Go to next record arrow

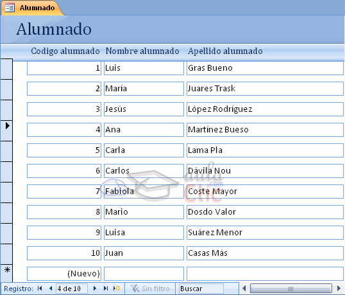tap(95, 289)
